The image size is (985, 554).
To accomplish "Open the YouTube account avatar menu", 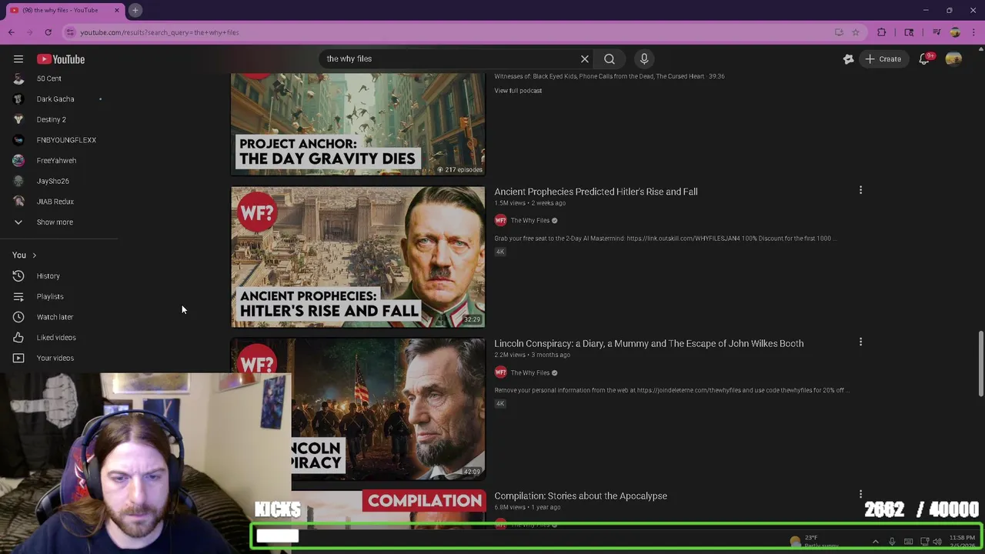I will [x=953, y=59].
